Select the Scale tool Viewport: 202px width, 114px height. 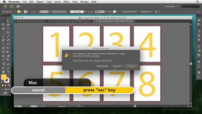(8, 44)
